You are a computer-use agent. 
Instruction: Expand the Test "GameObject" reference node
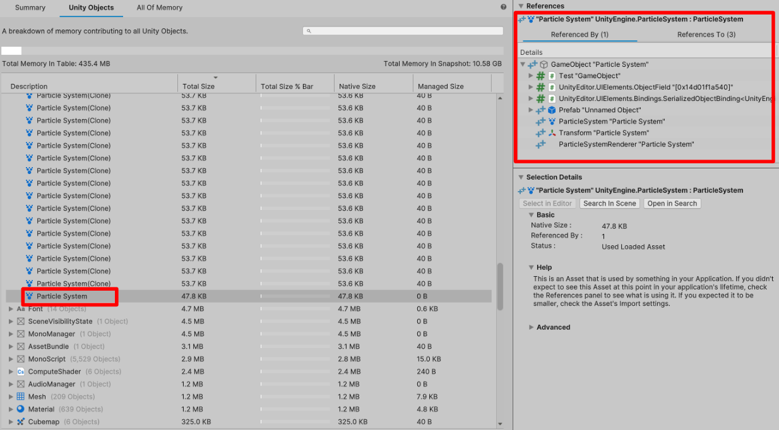point(531,76)
